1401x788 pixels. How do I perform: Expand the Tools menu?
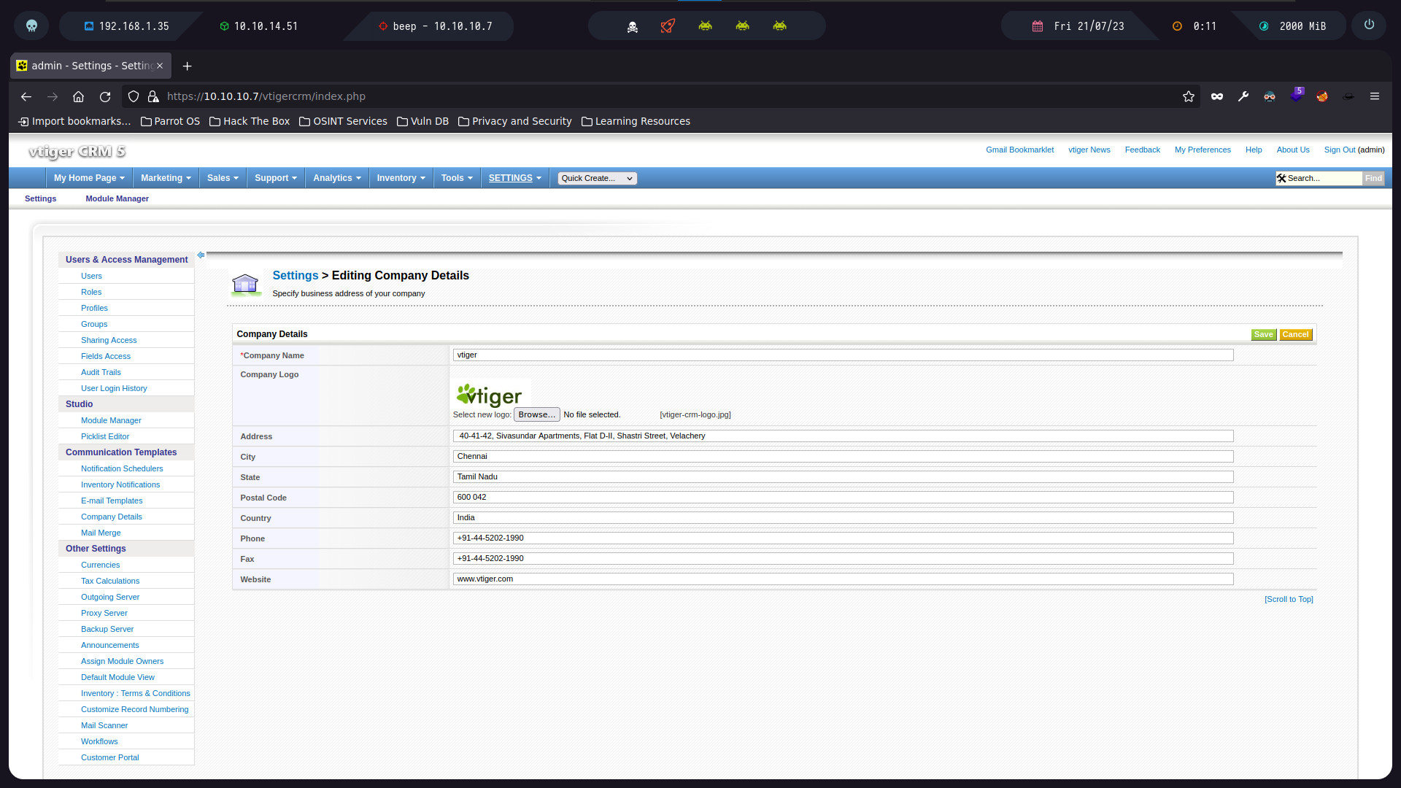coord(457,178)
